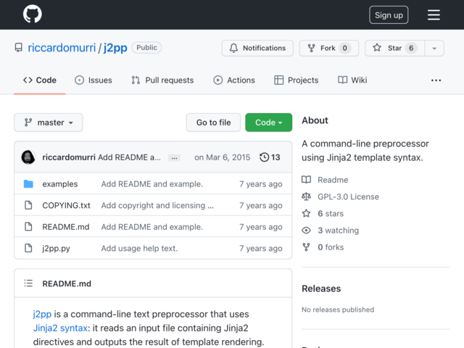Open riccardomurri commit author link
Screen dimensions: 464x348
coord(69,157)
